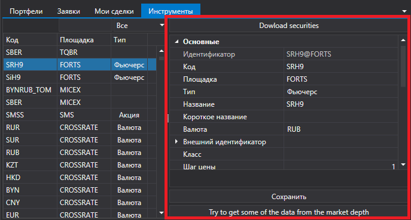Click the splitter grip between the panels
This screenshot has width=411, height=220.
pos(168,118)
